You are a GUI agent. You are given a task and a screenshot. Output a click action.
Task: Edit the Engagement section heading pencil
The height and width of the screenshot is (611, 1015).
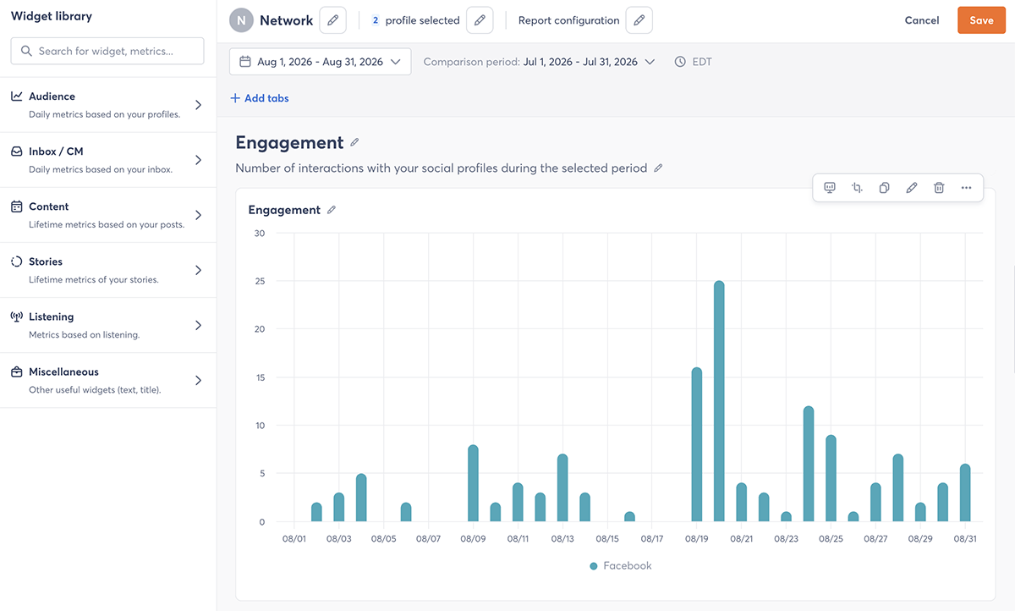coord(354,143)
